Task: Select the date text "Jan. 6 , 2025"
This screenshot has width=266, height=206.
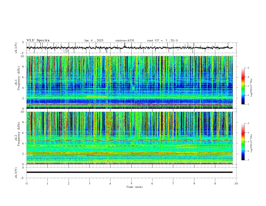Action: pos(94,40)
